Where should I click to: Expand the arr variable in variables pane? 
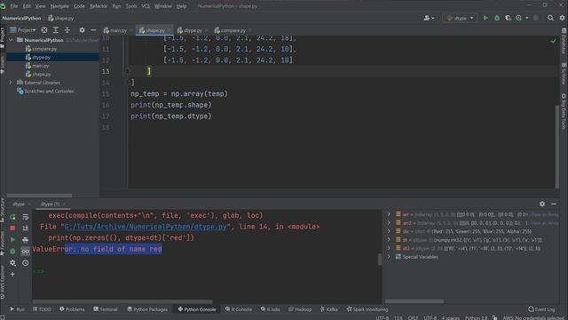pyautogui.click(x=389, y=214)
